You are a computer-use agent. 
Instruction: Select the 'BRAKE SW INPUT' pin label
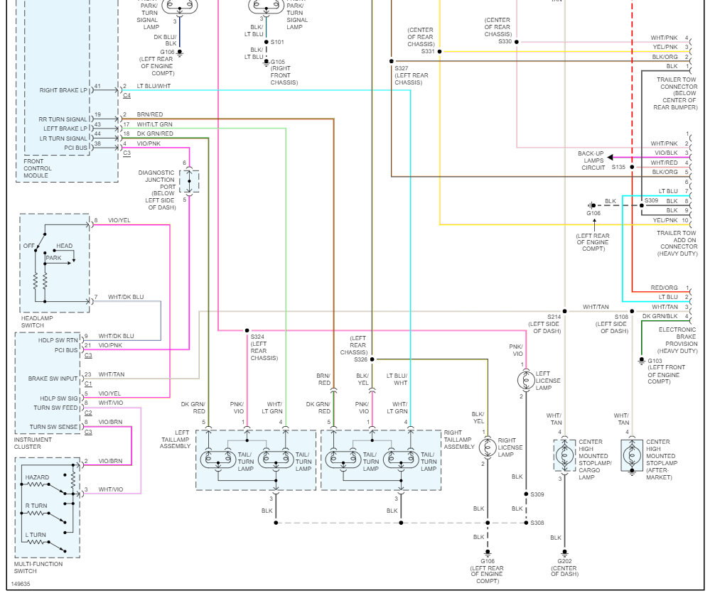(53, 379)
